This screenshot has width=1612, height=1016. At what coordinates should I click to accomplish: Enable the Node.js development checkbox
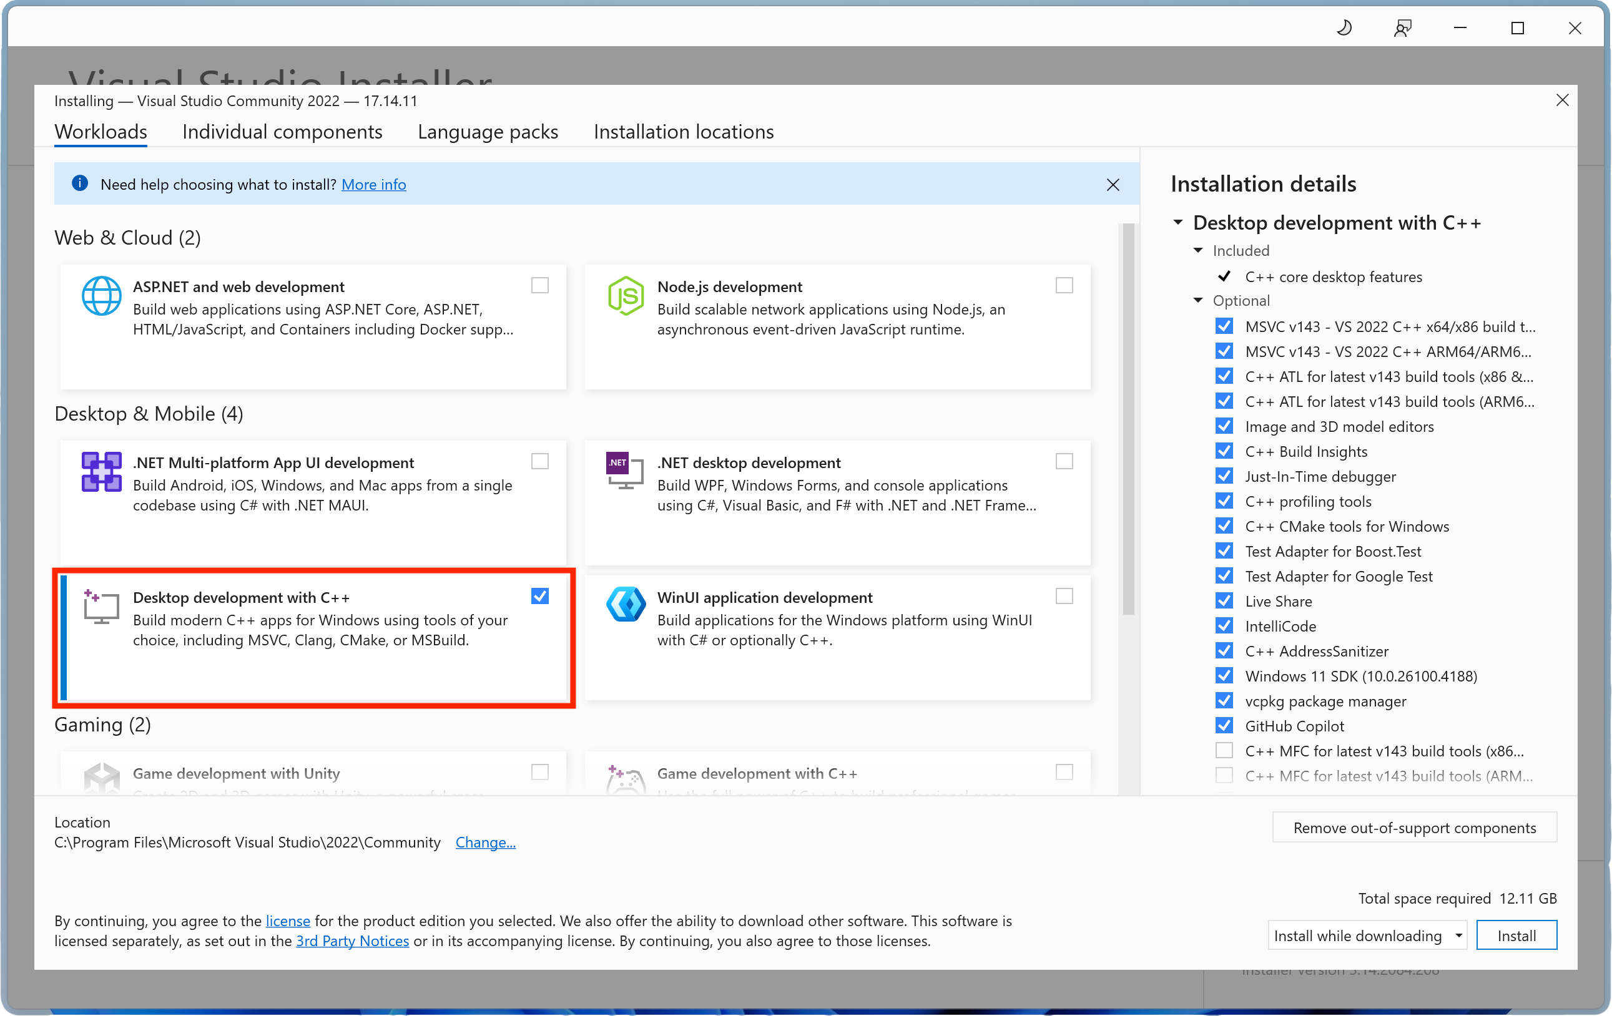coord(1064,286)
